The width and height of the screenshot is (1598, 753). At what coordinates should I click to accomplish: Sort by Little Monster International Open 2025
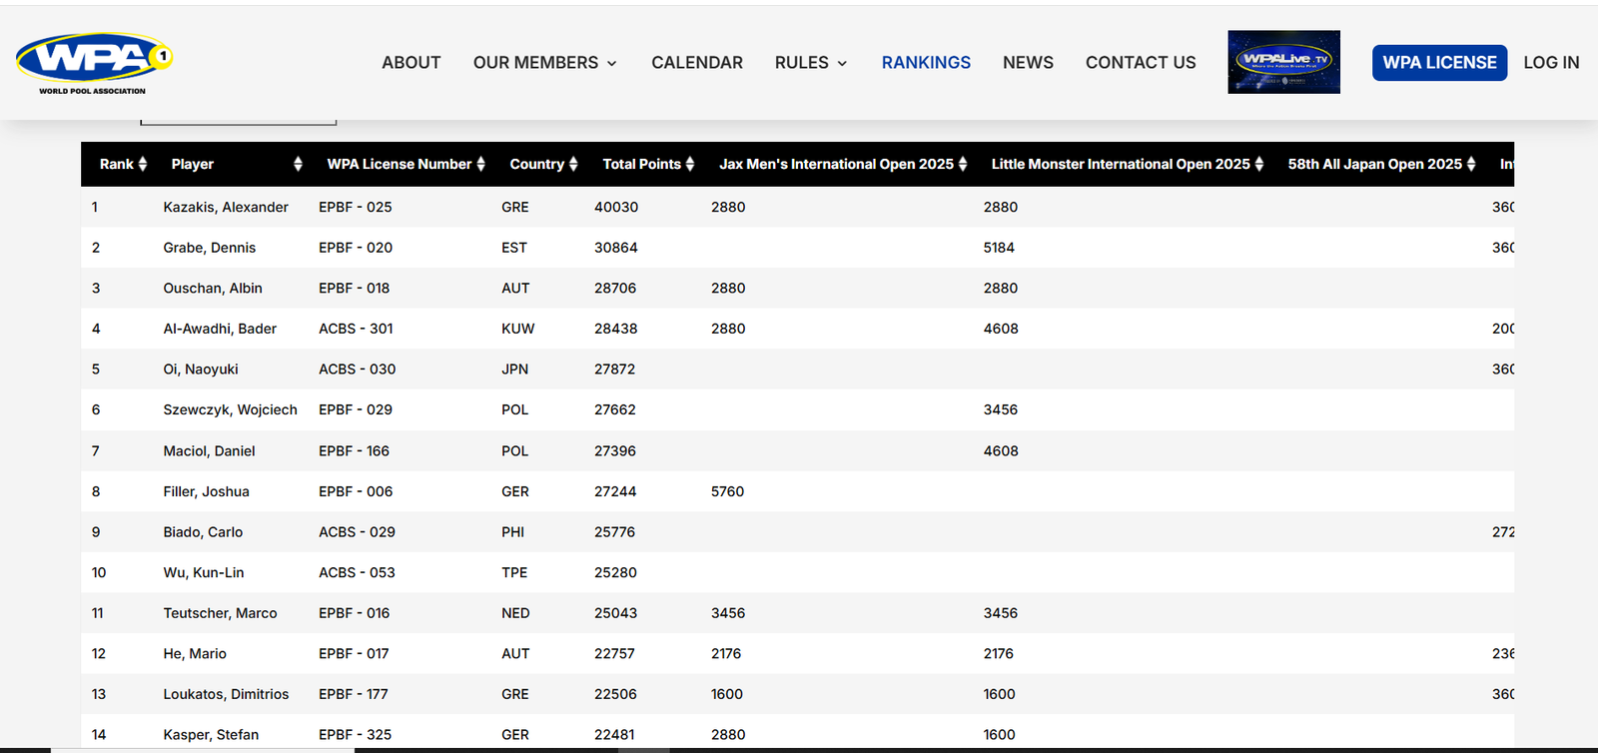(x=1259, y=164)
